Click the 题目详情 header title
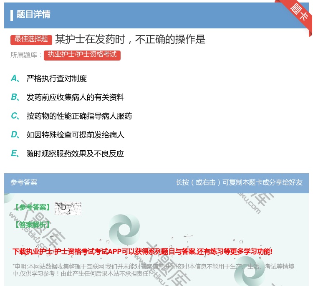The image size is (313, 286). click(33, 14)
